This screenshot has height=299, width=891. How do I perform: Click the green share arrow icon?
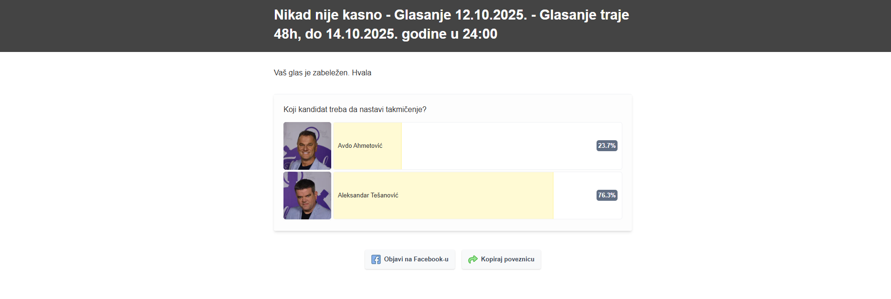point(472,259)
